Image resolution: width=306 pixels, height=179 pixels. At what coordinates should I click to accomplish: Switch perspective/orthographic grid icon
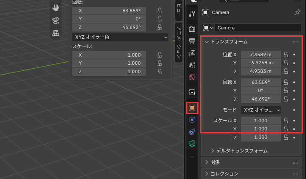pyautogui.click(x=56, y=33)
